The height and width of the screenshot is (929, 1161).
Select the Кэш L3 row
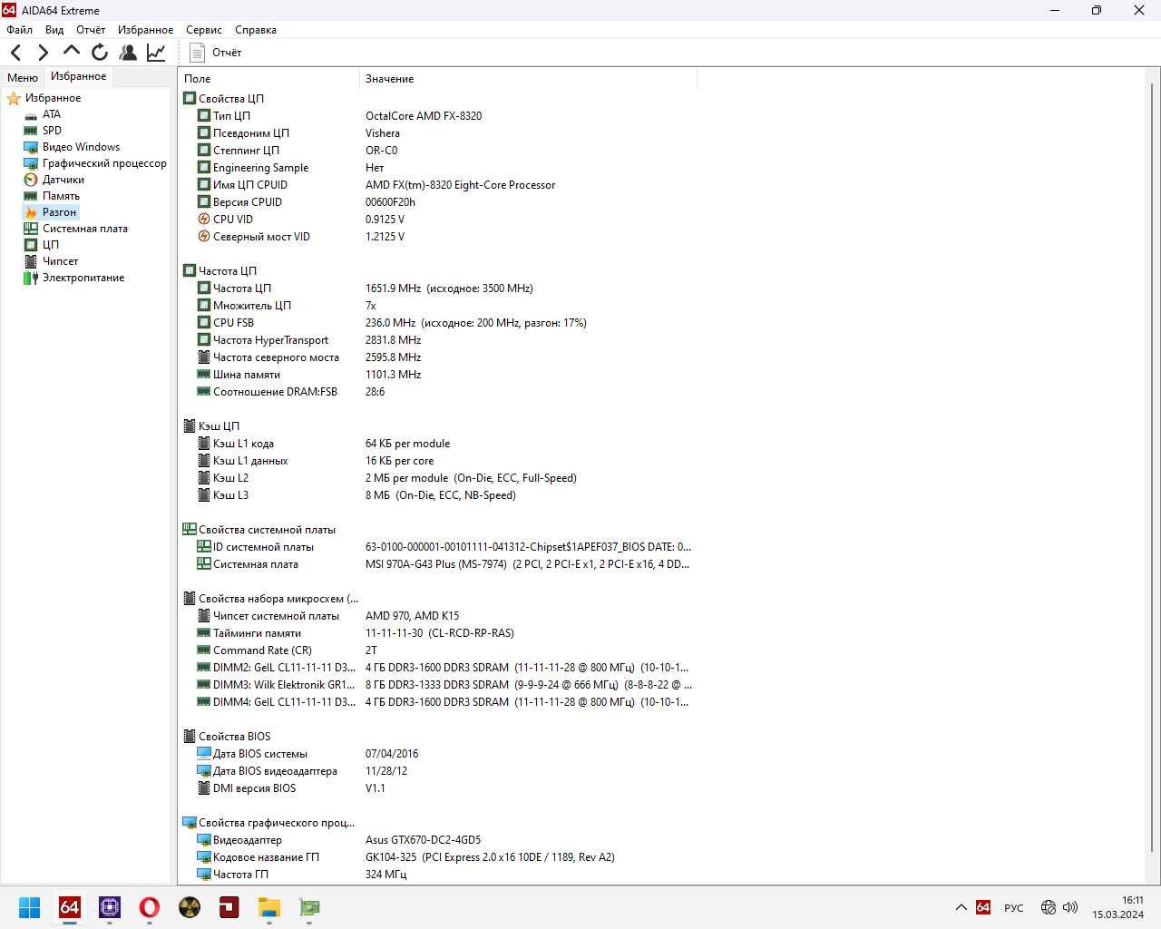pos(437,495)
